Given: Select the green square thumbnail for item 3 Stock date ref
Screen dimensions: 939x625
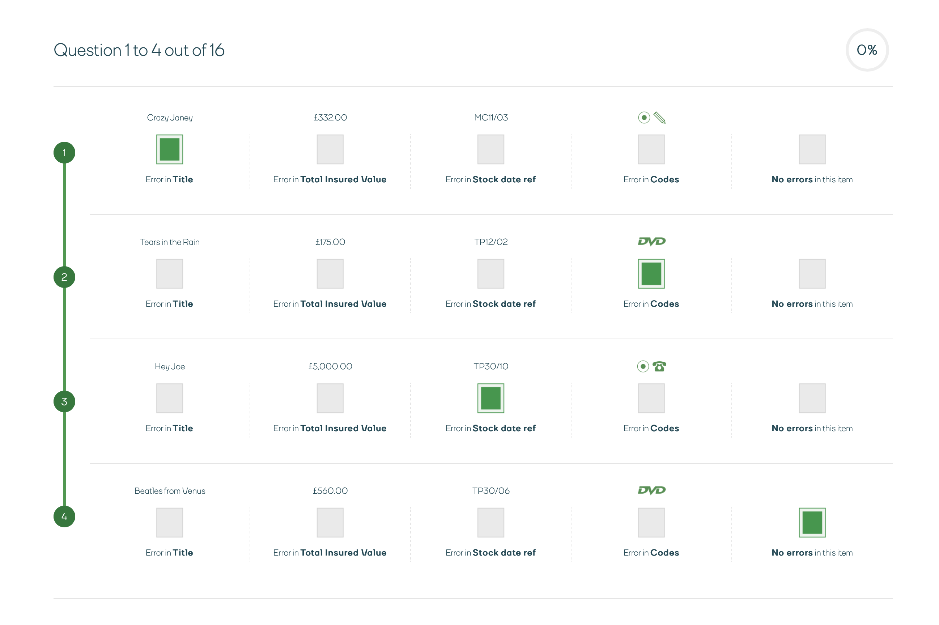Looking at the screenshot, I should 490,398.
